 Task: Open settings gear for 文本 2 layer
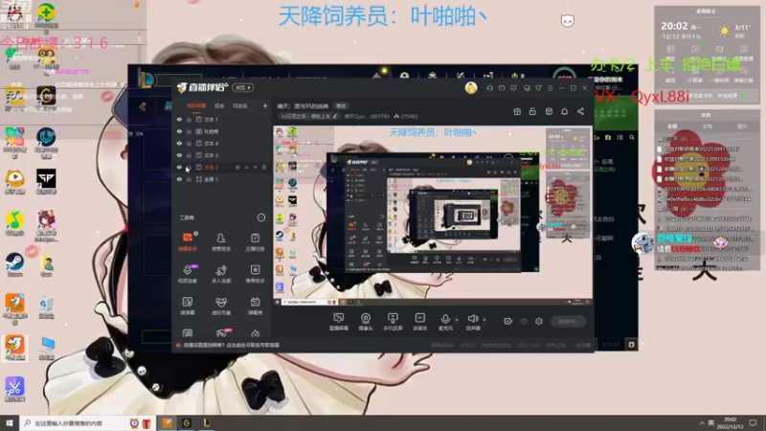point(237,167)
